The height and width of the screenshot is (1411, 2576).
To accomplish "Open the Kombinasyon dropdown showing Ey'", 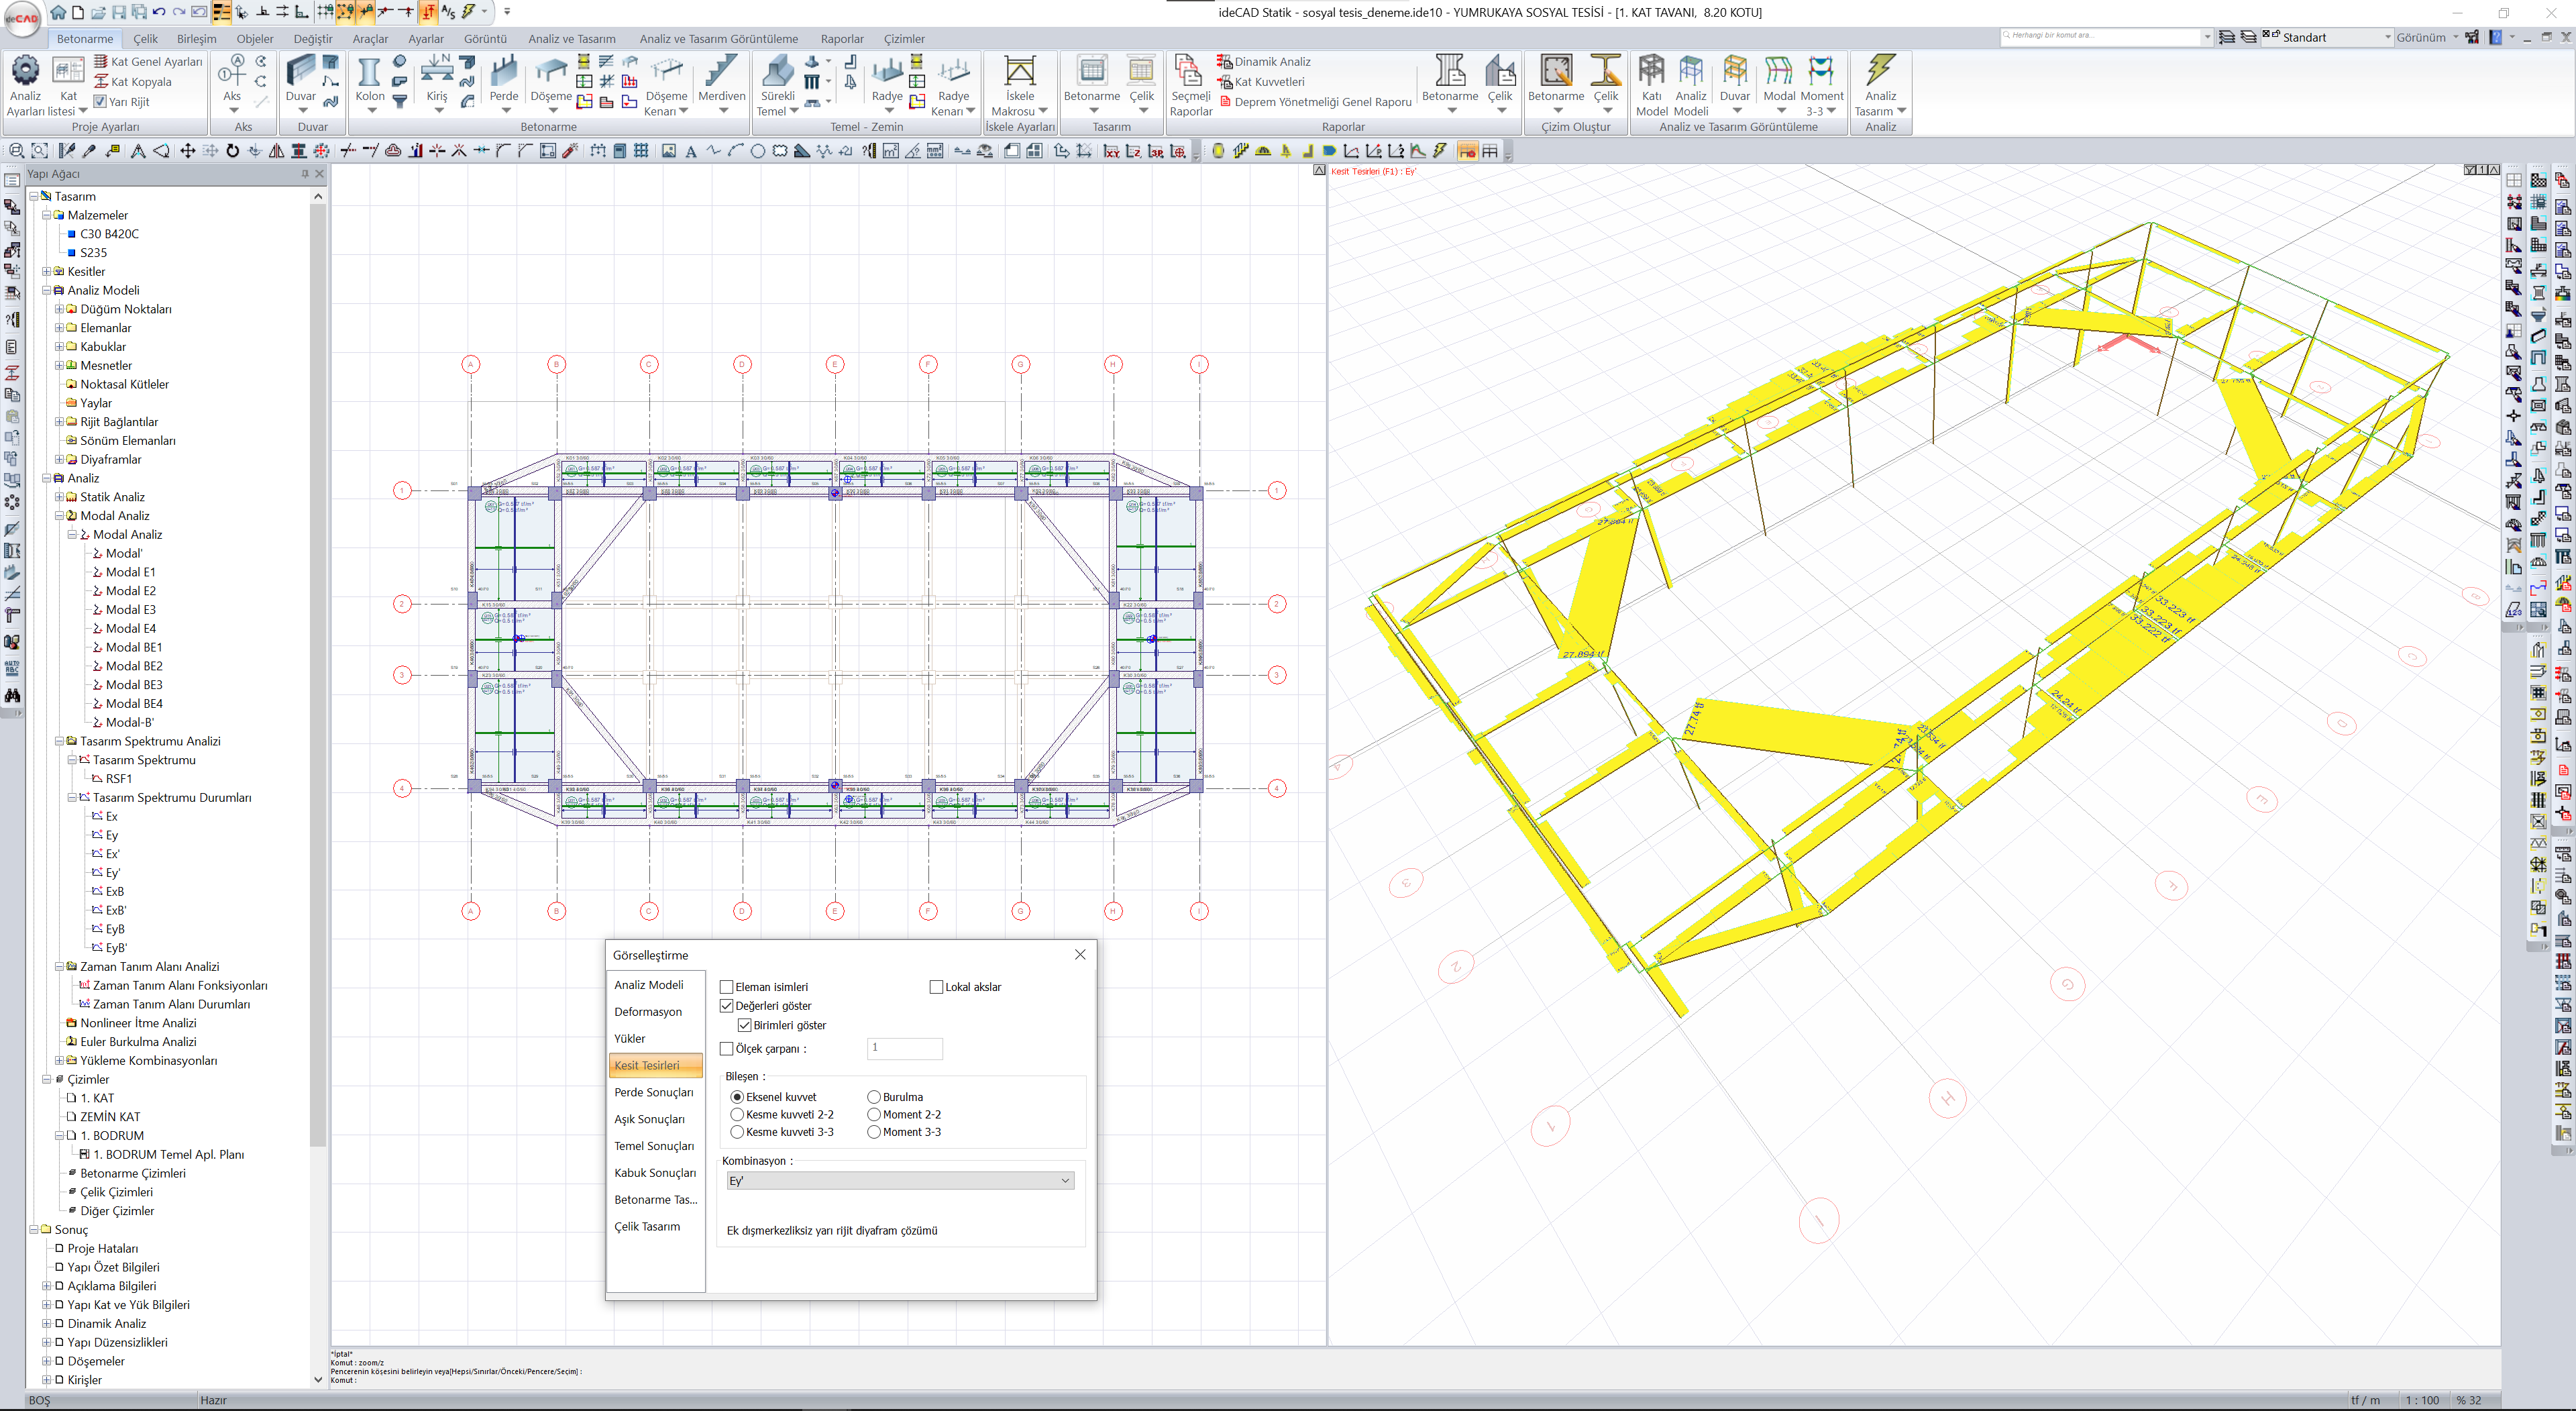I will pyautogui.click(x=899, y=1181).
